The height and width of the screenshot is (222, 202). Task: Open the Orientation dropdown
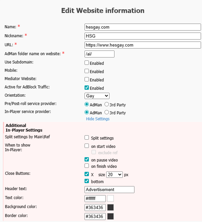tap(97, 96)
